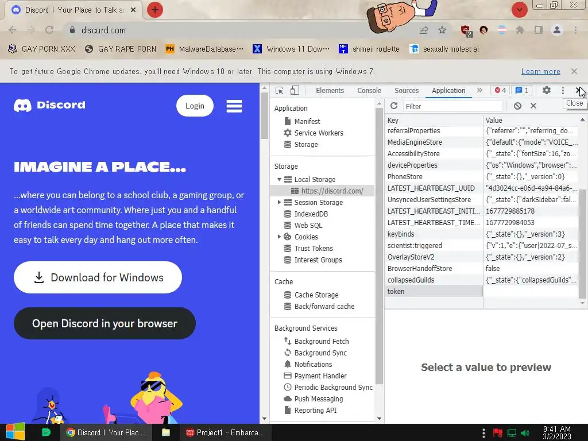Image resolution: width=588 pixels, height=441 pixels.
Task: Open Push Messaging under Background Services
Action: point(314,399)
